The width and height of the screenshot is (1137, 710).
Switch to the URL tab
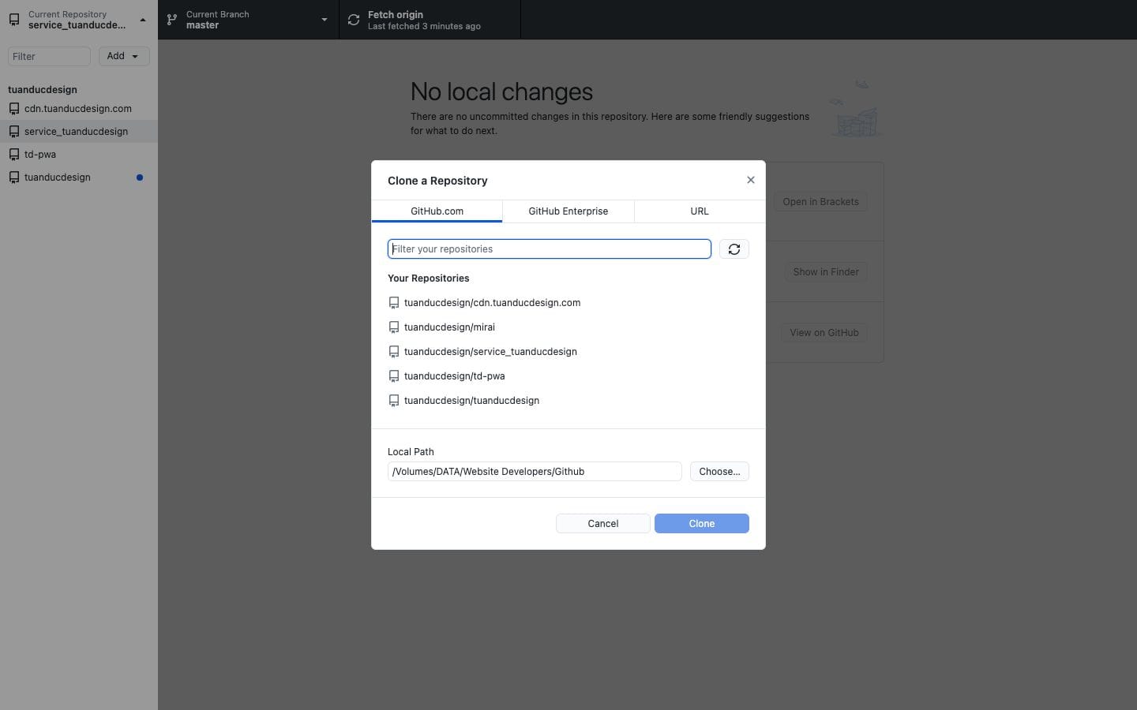click(x=698, y=211)
